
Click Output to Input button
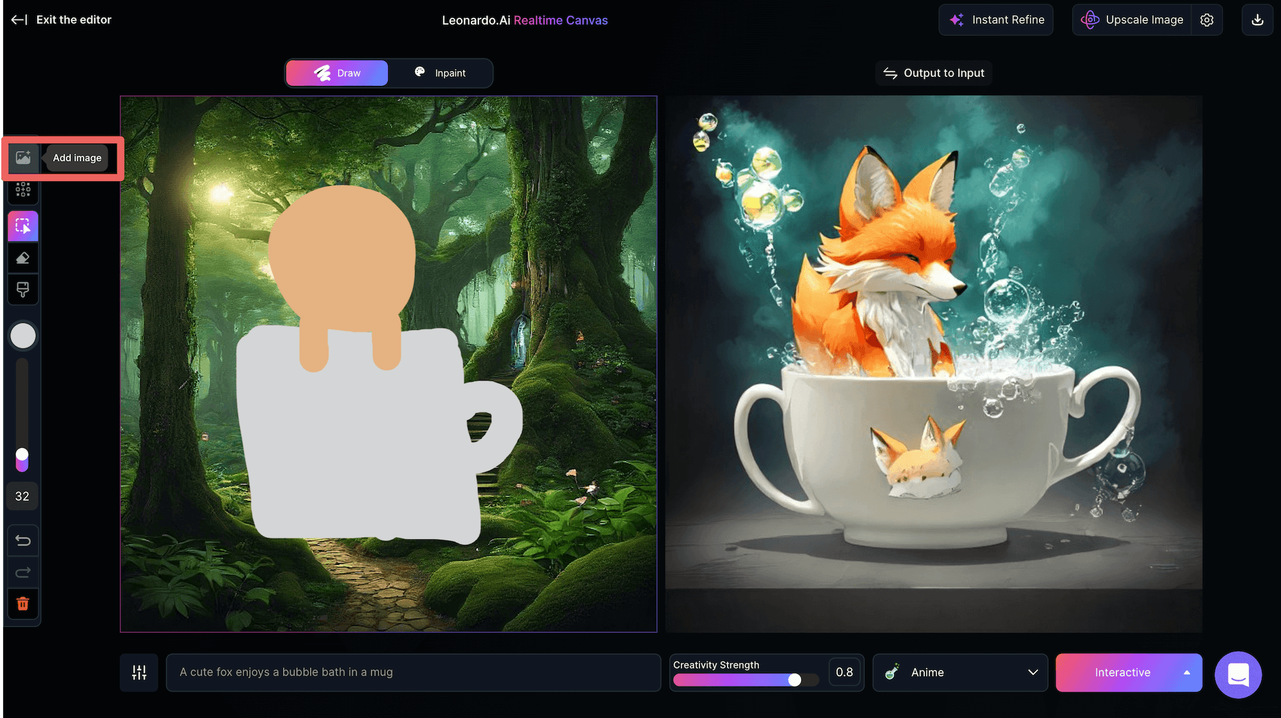click(934, 73)
